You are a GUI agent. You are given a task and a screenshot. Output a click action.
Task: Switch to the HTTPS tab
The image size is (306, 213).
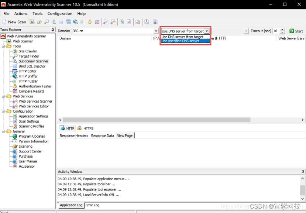(x=85, y=128)
